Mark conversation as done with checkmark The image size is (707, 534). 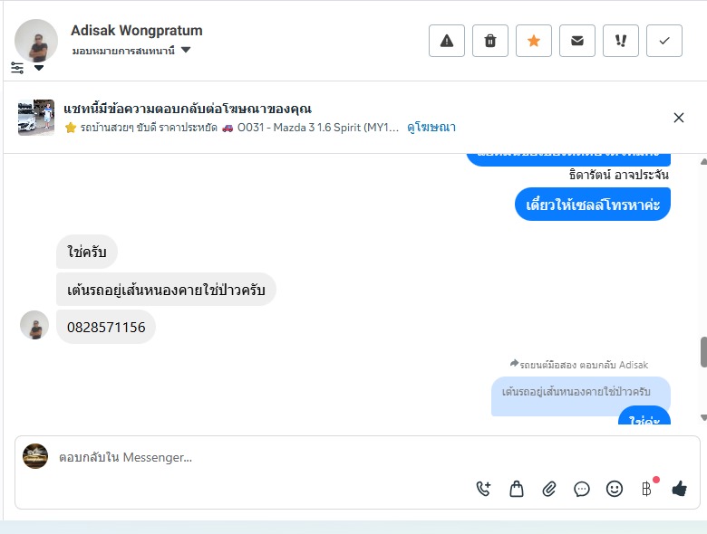664,41
